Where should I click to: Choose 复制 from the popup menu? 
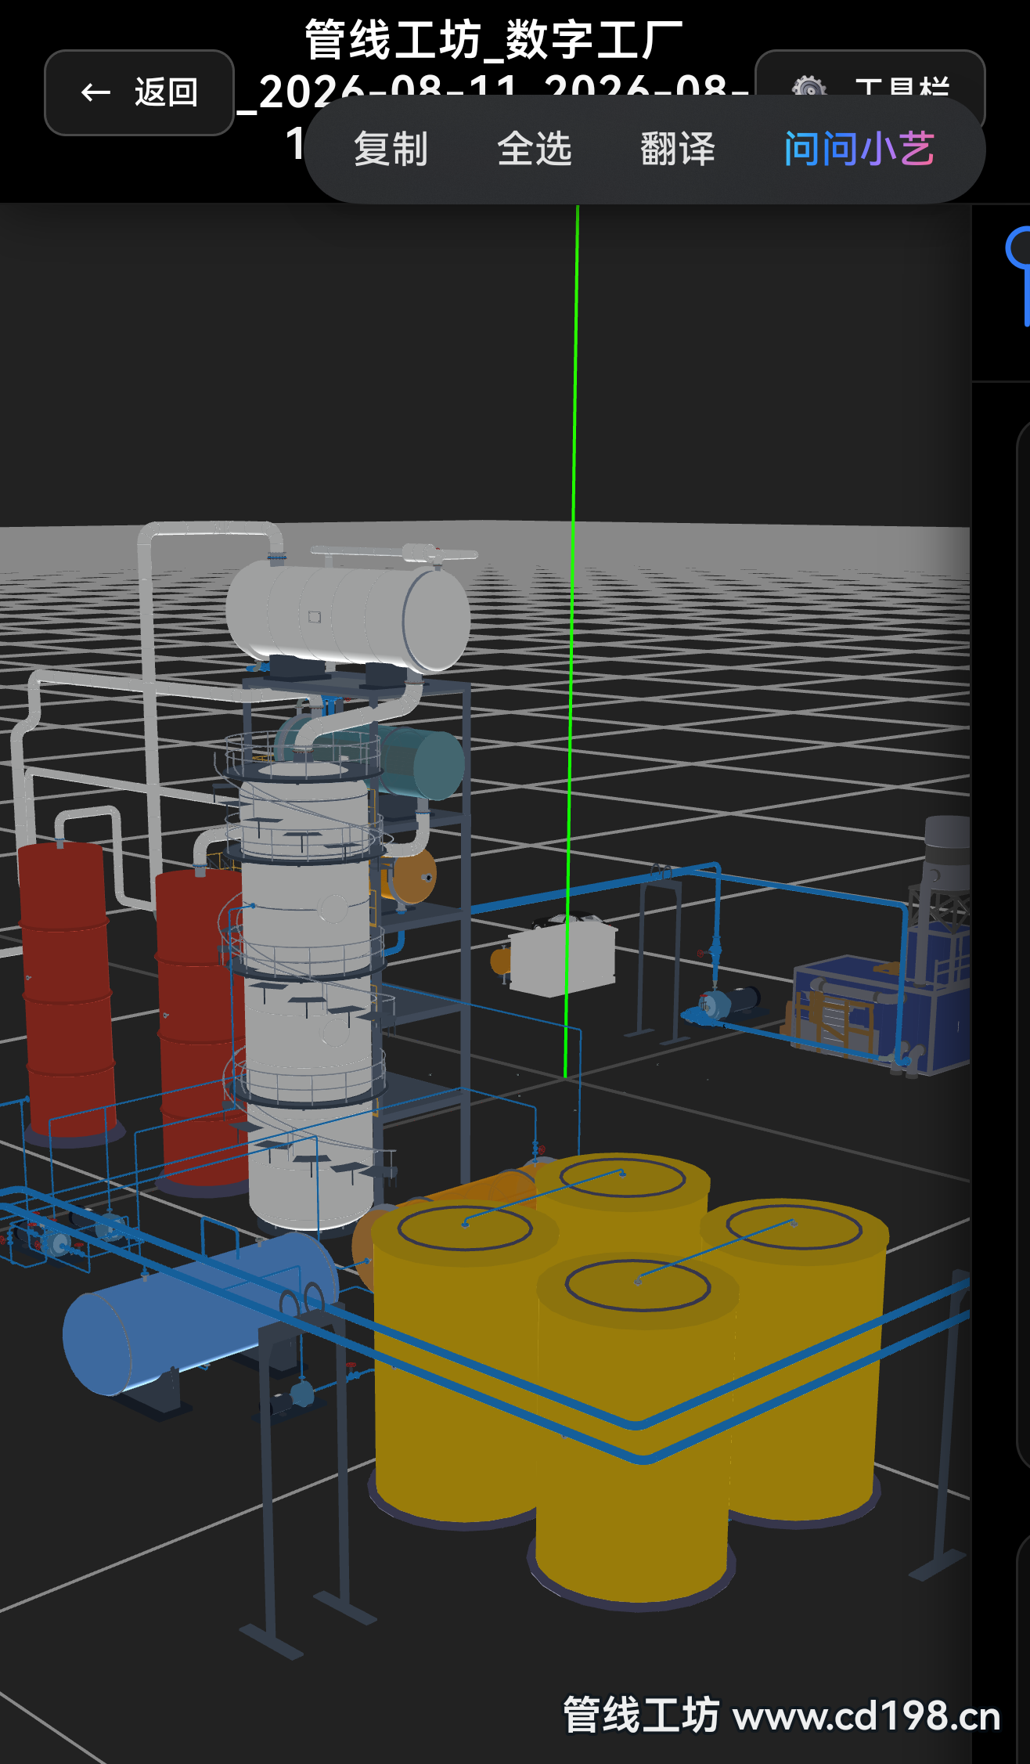[x=391, y=149]
